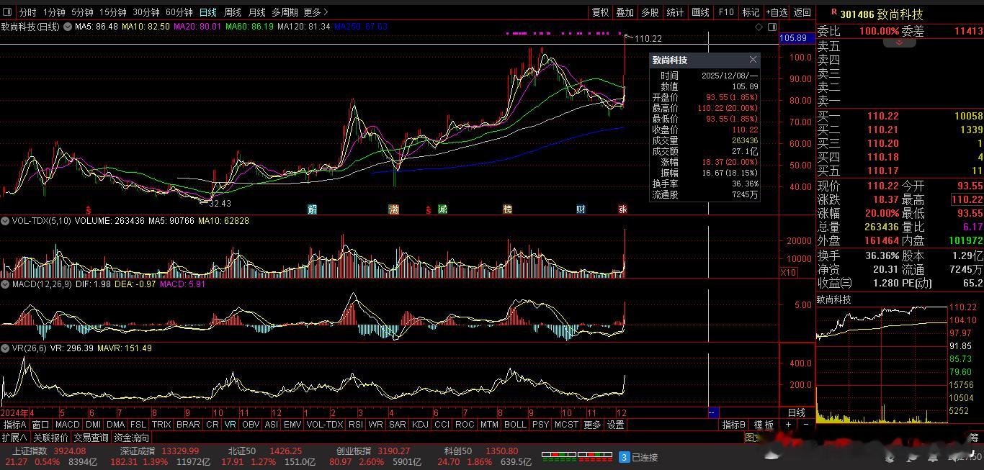Switch to 月线 monthly chart
Screen dimensions: 984x470
click(256, 12)
